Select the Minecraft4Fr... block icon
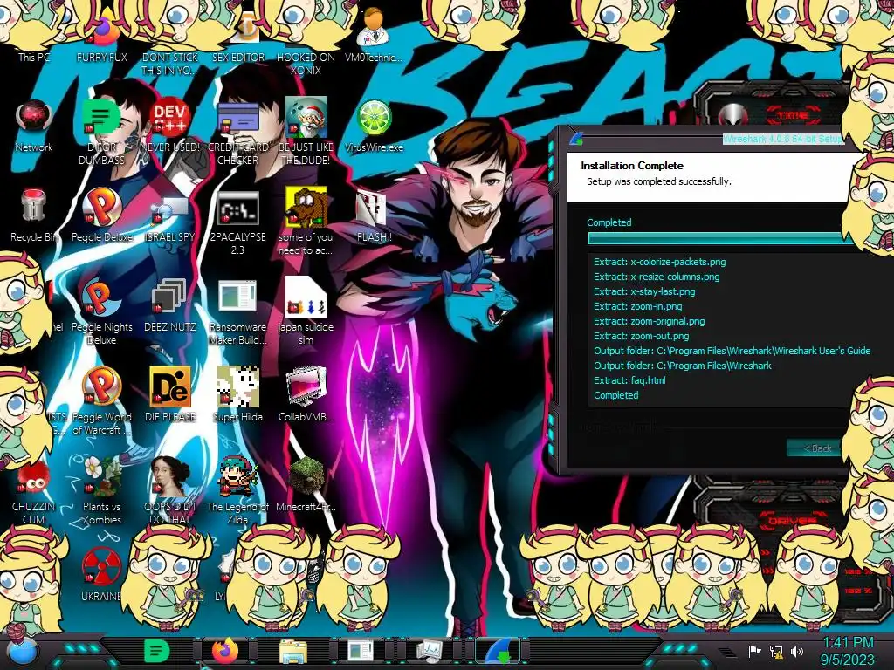This screenshot has width=894, height=670. coord(306,484)
